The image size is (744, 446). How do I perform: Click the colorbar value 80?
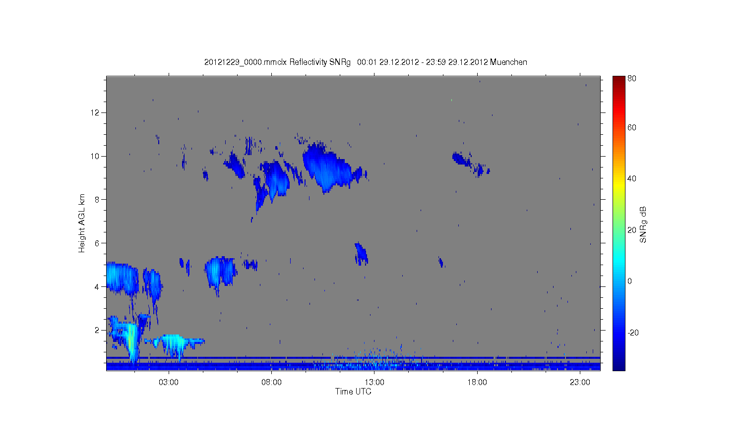(632, 79)
